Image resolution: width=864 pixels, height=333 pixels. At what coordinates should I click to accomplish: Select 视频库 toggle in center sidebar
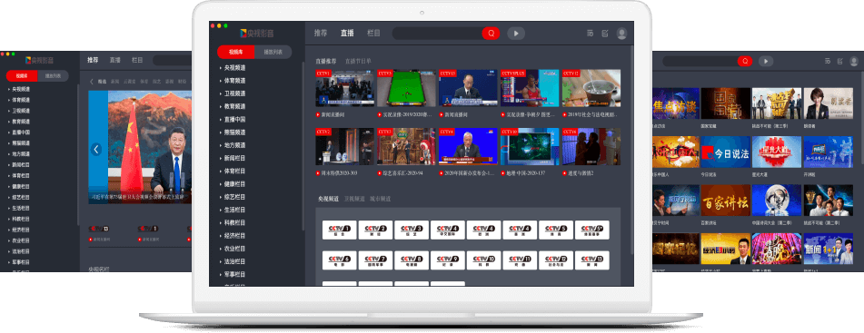point(236,53)
